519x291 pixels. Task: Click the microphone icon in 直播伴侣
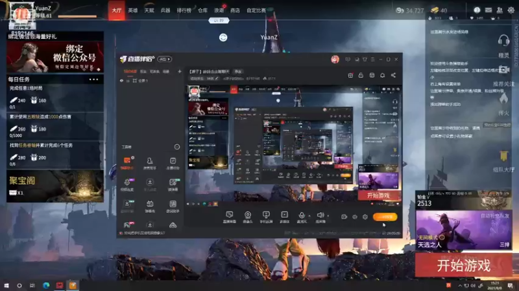[x=302, y=215]
